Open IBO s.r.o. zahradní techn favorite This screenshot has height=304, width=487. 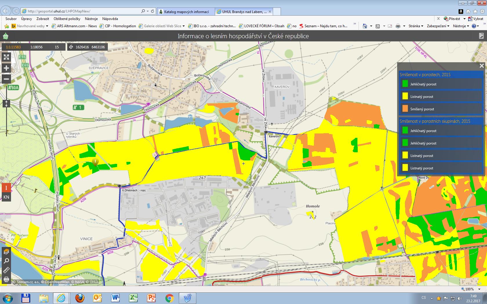click(212, 26)
